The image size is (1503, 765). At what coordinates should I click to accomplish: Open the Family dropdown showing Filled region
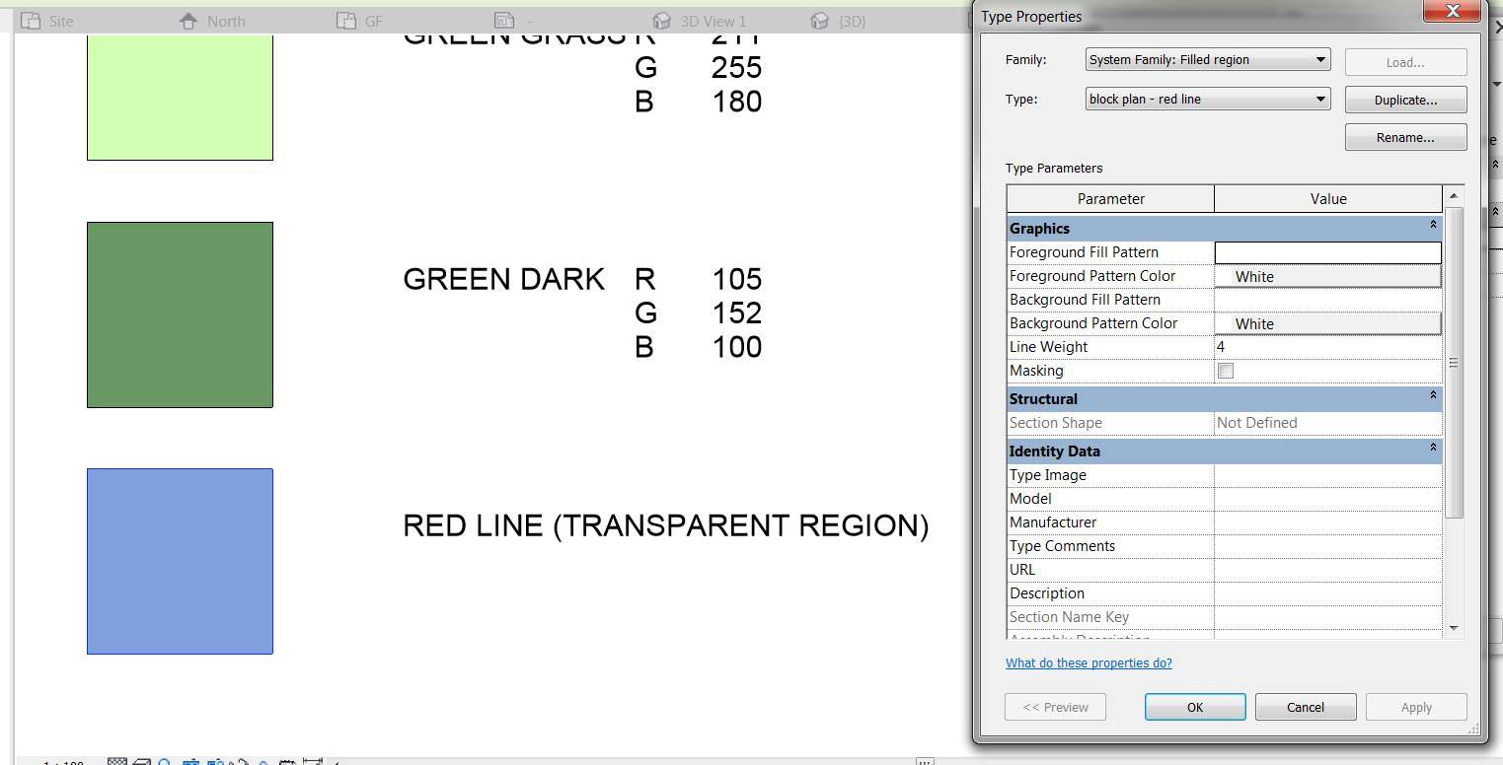click(1208, 60)
